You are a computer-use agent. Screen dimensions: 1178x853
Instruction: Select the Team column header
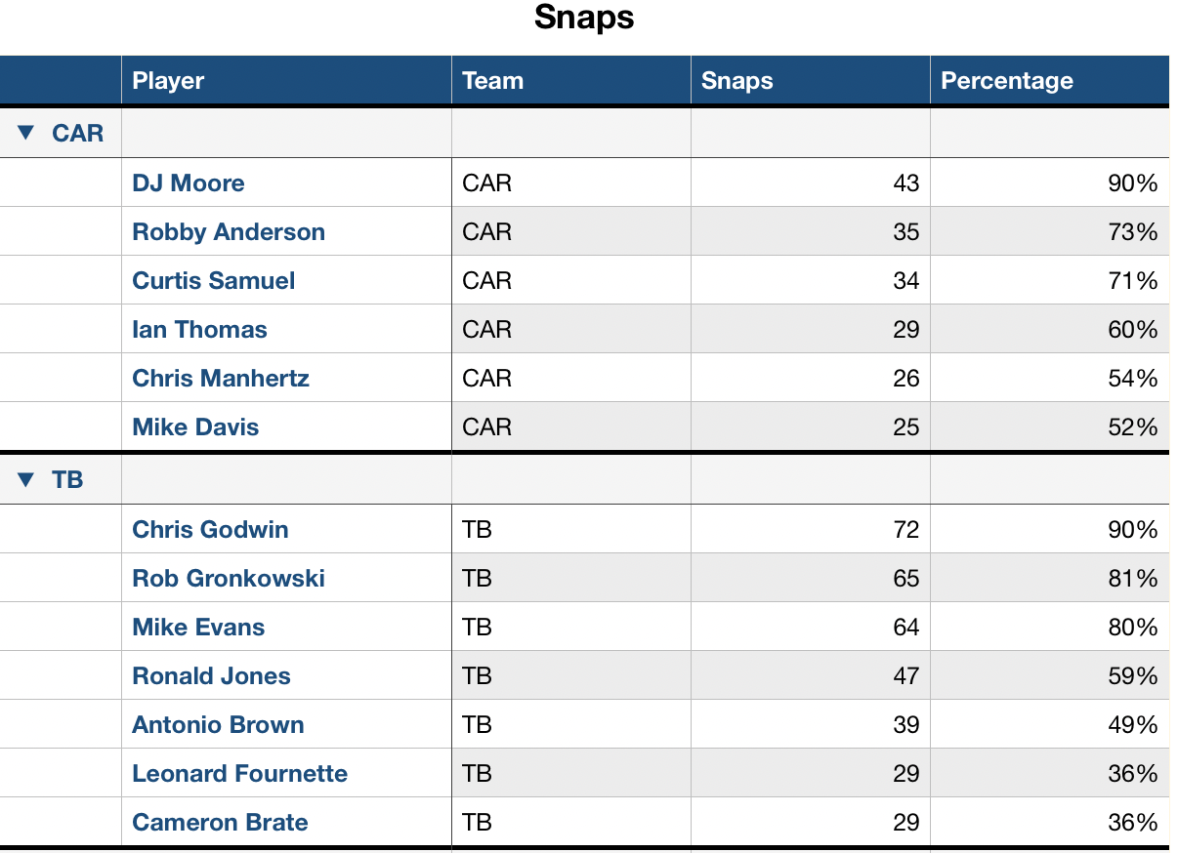493,81
